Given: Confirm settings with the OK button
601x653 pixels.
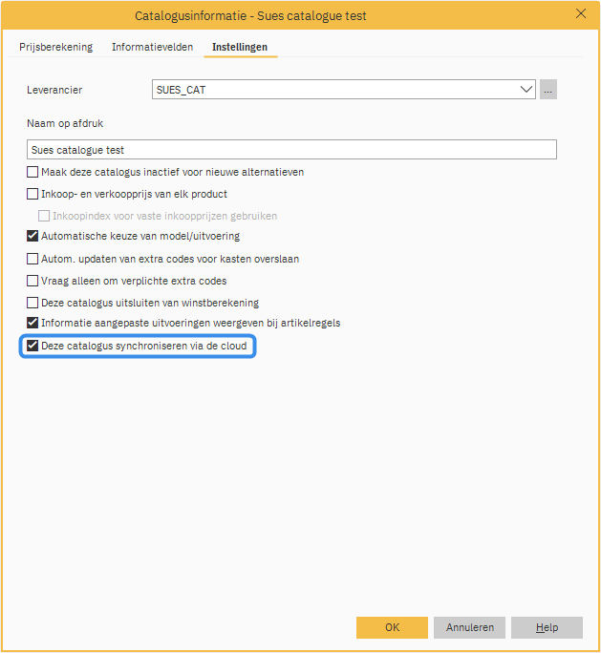Looking at the screenshot, I should 392,627.
